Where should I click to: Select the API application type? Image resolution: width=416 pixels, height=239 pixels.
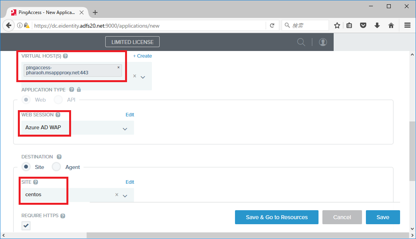click(58, 100)
